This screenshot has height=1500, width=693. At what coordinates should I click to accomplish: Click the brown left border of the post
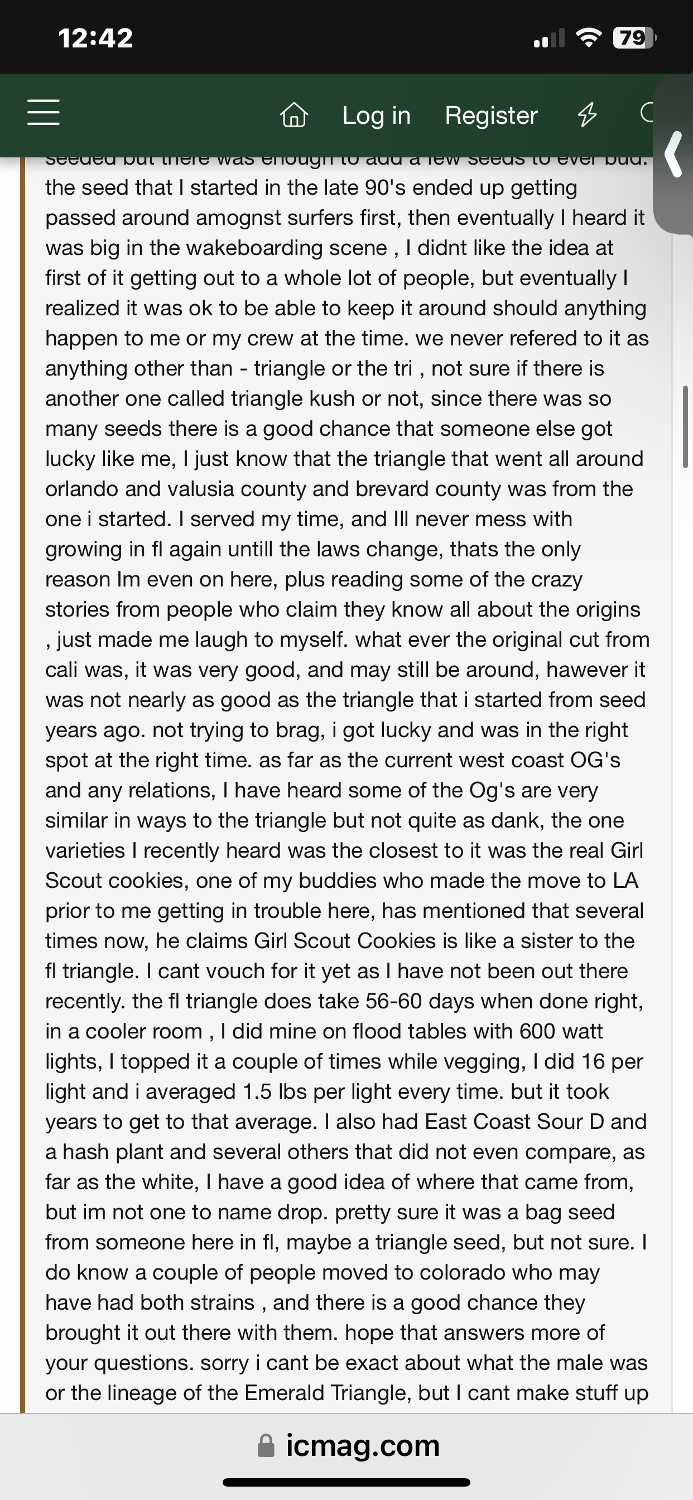pyautogui.click(x=23, y=757)
